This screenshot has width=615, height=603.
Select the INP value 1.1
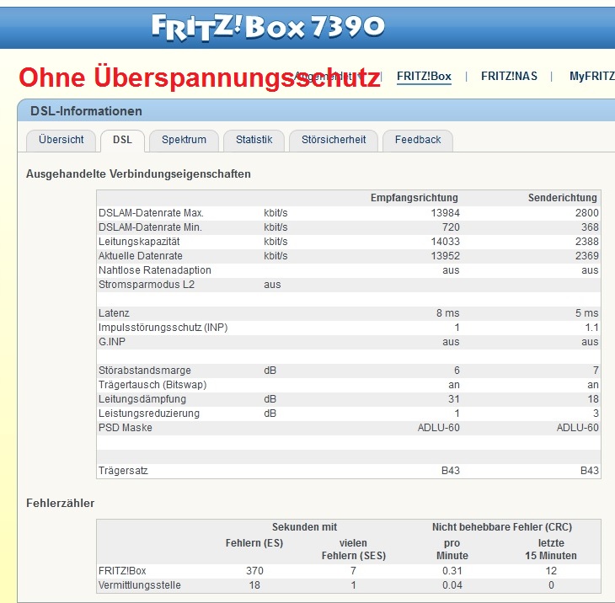(592, 328)
